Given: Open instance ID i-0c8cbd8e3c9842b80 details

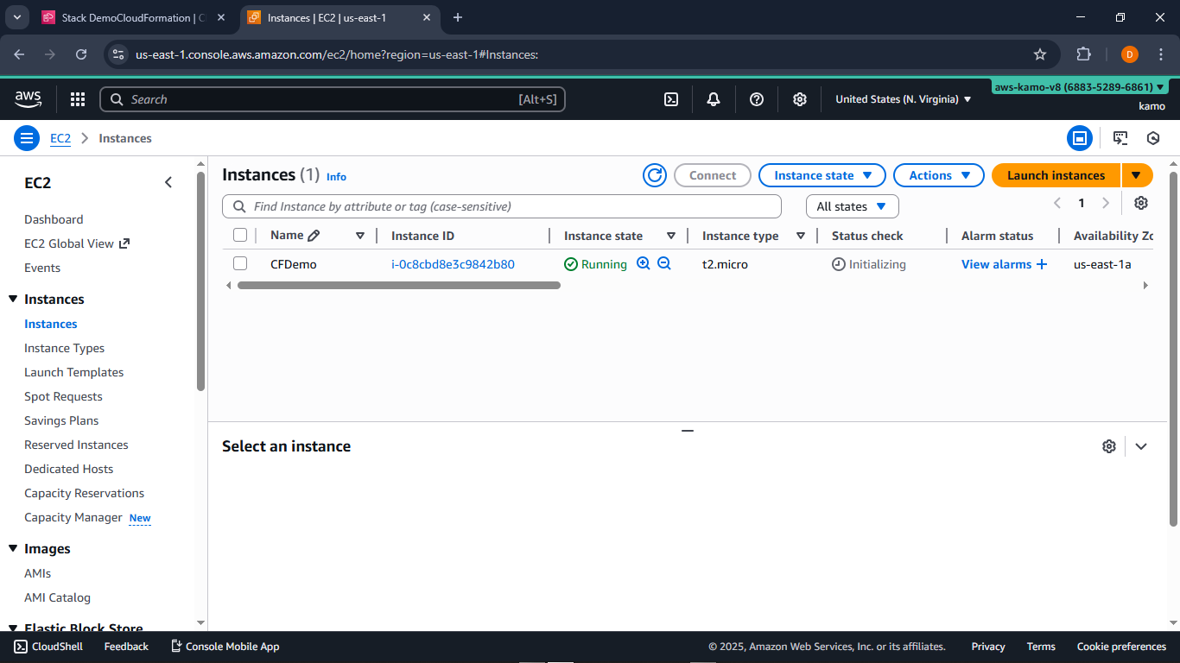Looking at the screenshot, I should click(x=453, y=263).
